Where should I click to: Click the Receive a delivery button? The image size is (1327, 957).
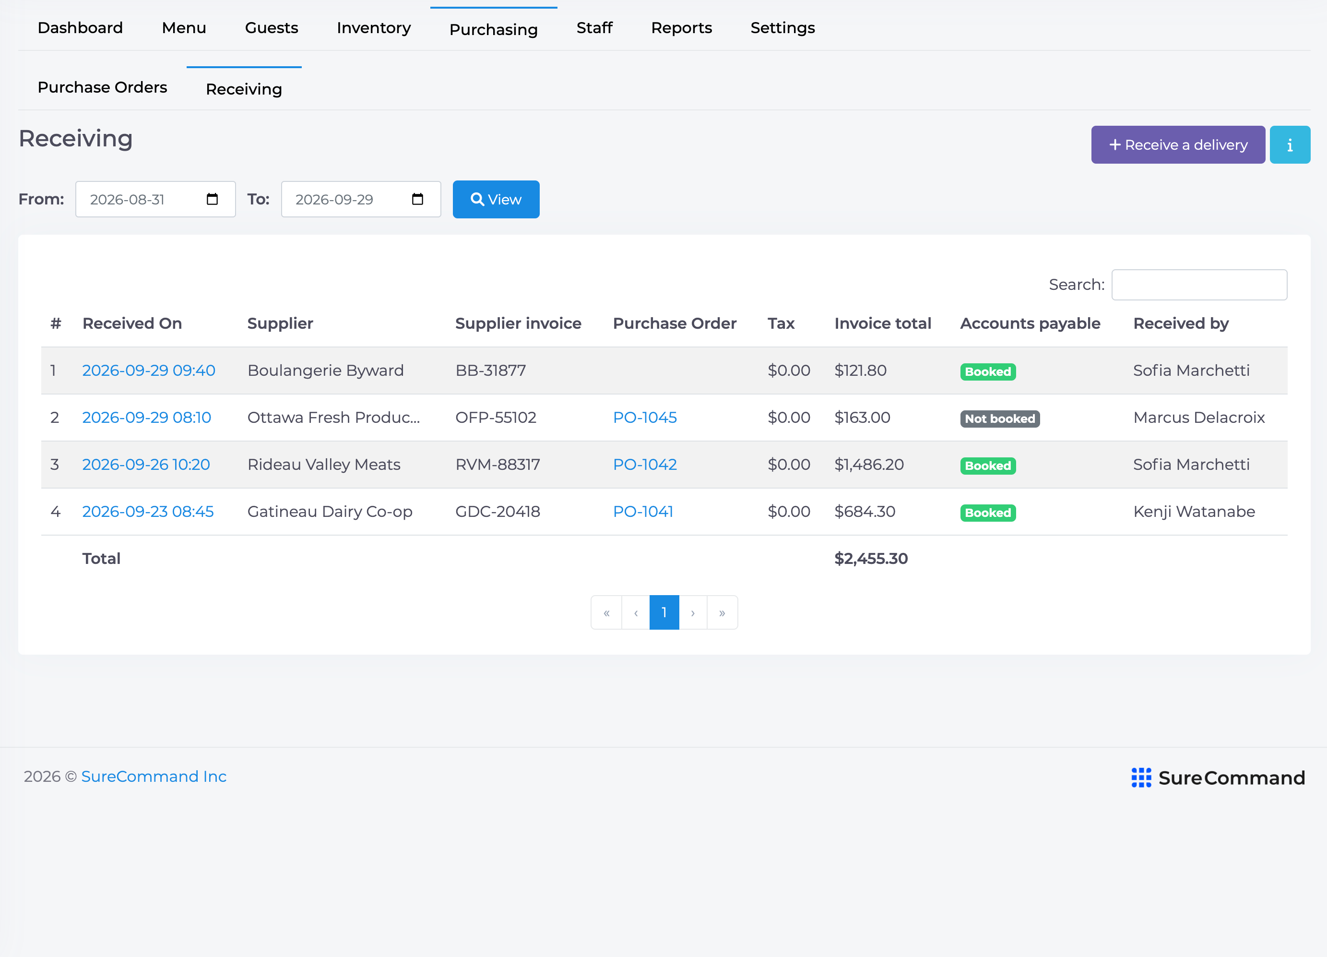pos(1178,144)
